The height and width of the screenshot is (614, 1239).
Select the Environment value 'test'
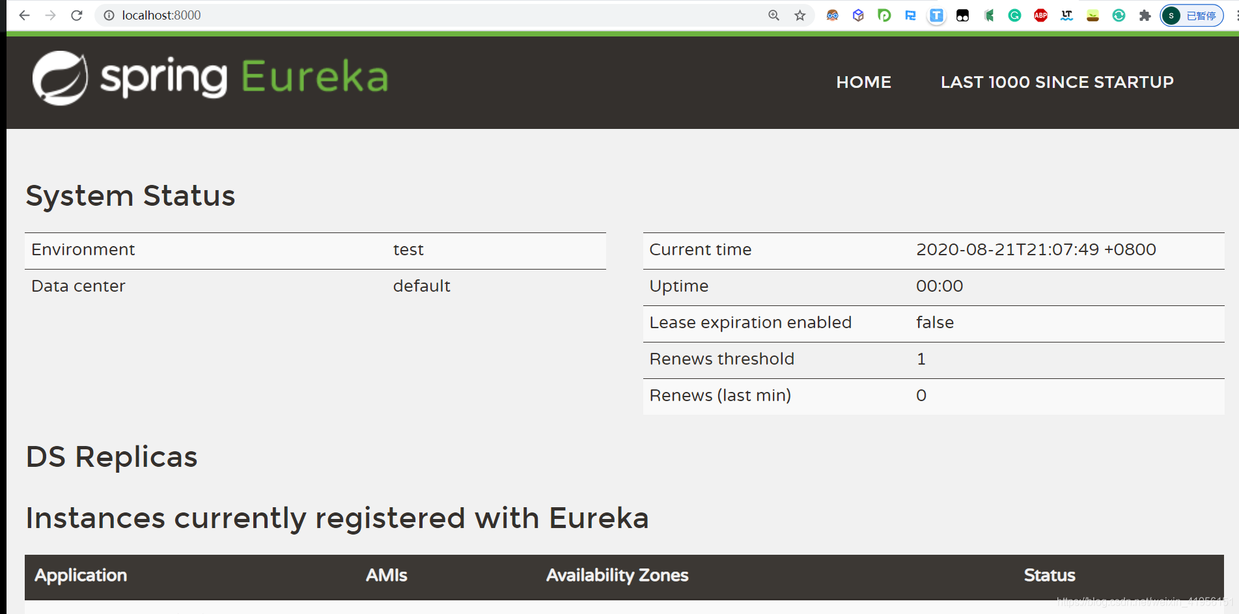[x=408, y=249]
